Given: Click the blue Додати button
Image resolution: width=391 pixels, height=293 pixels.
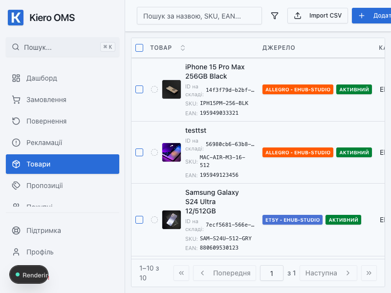Looking at the screenshot, I should [371, 16].
